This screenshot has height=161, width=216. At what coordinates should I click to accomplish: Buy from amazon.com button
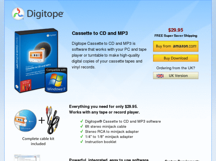[x=176, y=46]
